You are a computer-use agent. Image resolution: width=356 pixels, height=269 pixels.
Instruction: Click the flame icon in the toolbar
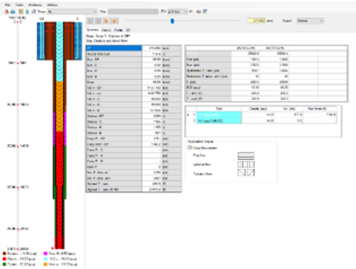7,12
